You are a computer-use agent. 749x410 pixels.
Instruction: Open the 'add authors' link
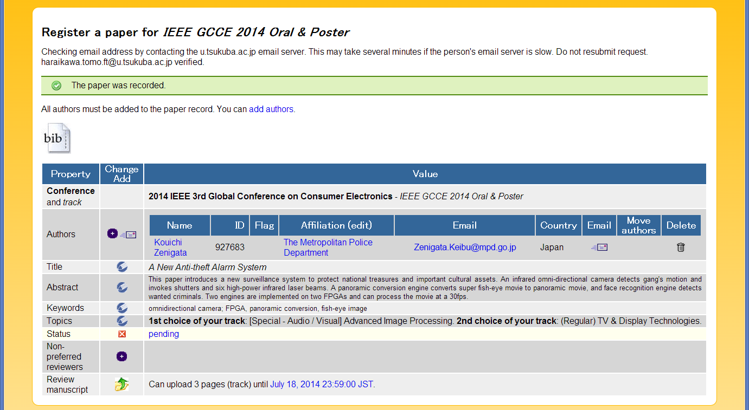(271, 109)
